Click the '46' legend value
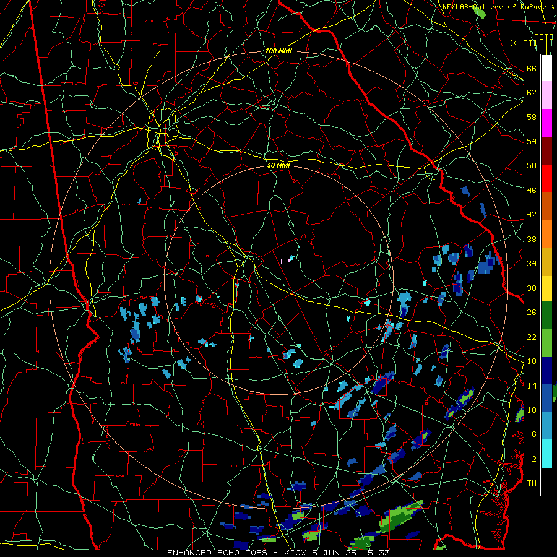557x557 pixels. (x=532, y=191)
